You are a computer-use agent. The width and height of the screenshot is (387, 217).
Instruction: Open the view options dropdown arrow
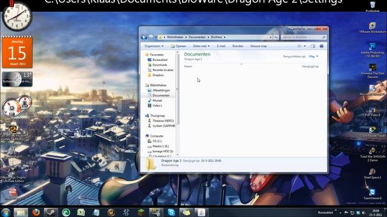point(305,46)
